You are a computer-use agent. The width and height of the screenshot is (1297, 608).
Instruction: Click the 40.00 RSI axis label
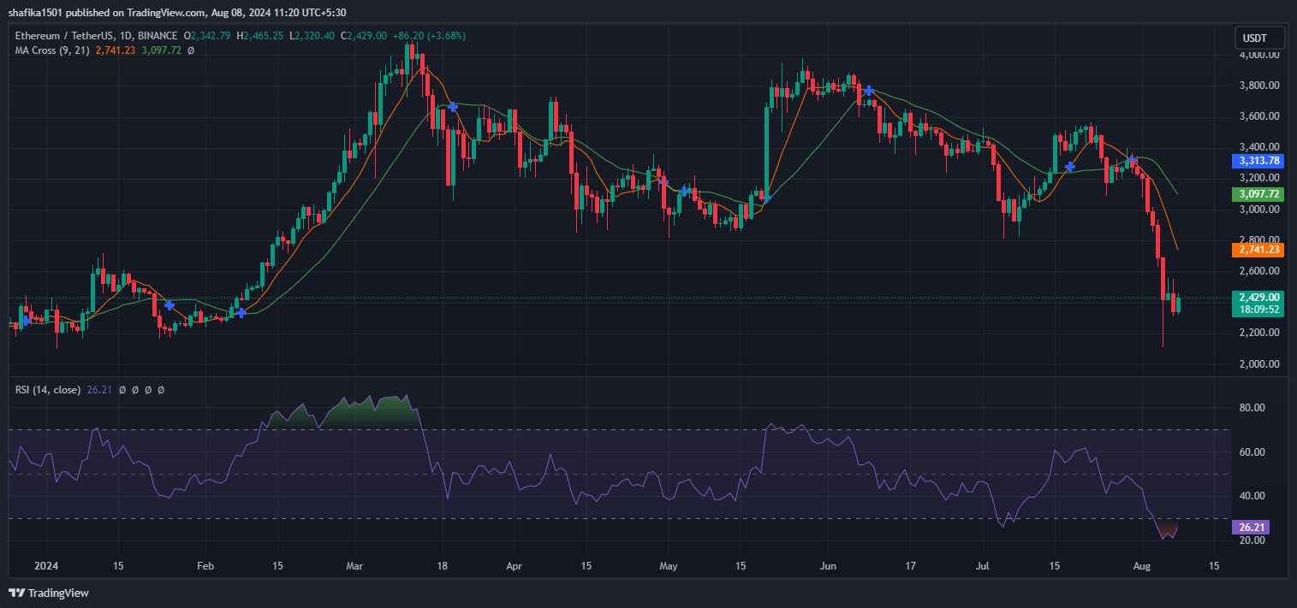coord(1252,496)
